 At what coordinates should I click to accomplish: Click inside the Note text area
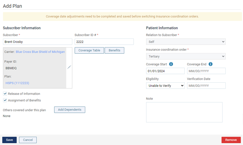[184, 112]
